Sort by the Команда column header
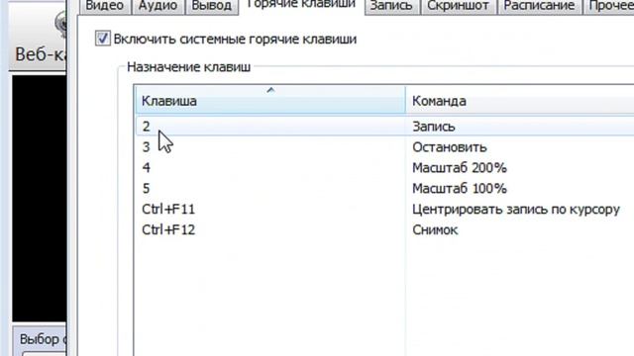Image resolution: width=634 pixels, height=356 pixels. (x=519, y=100)
